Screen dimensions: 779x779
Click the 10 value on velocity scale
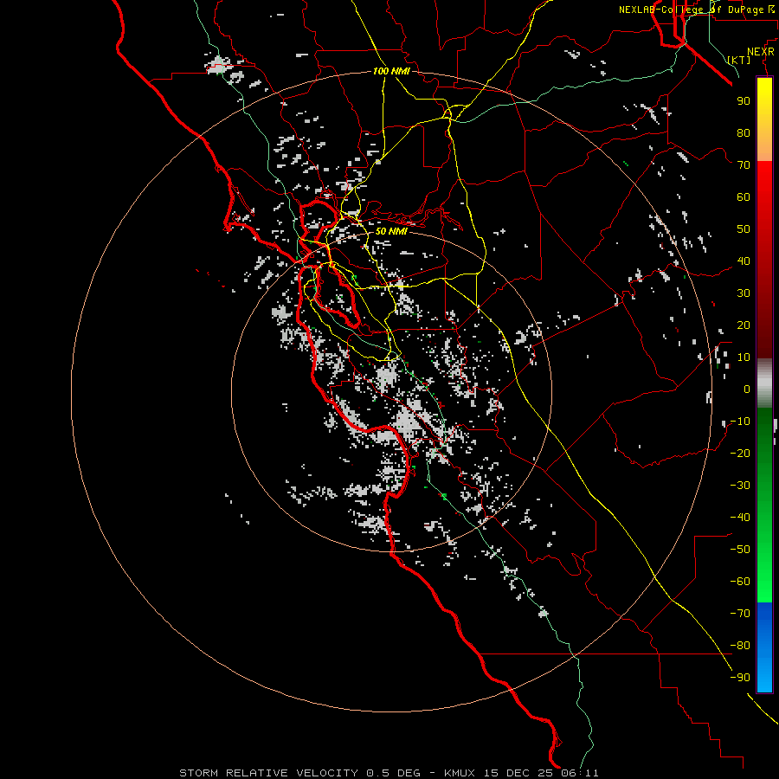tap(744, 357)
